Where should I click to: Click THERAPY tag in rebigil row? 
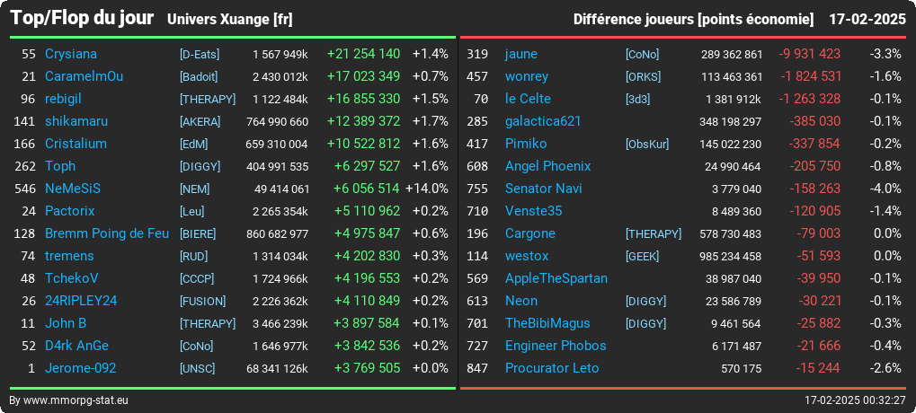click(208, 99)
